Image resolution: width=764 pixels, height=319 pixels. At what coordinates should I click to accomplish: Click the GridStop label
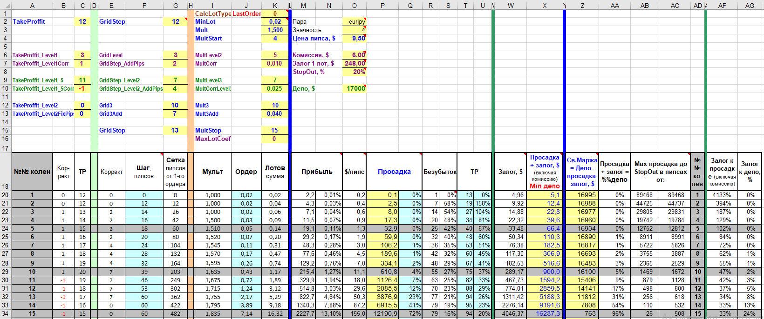[x=112, y=130]
